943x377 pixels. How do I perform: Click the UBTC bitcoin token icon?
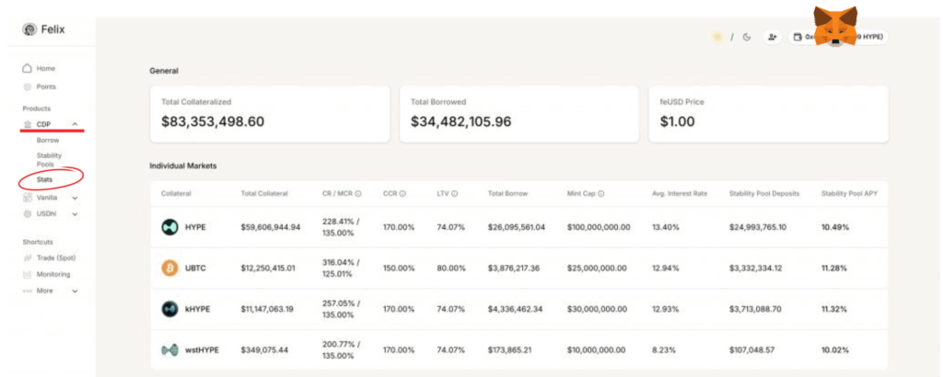point(169,268)
